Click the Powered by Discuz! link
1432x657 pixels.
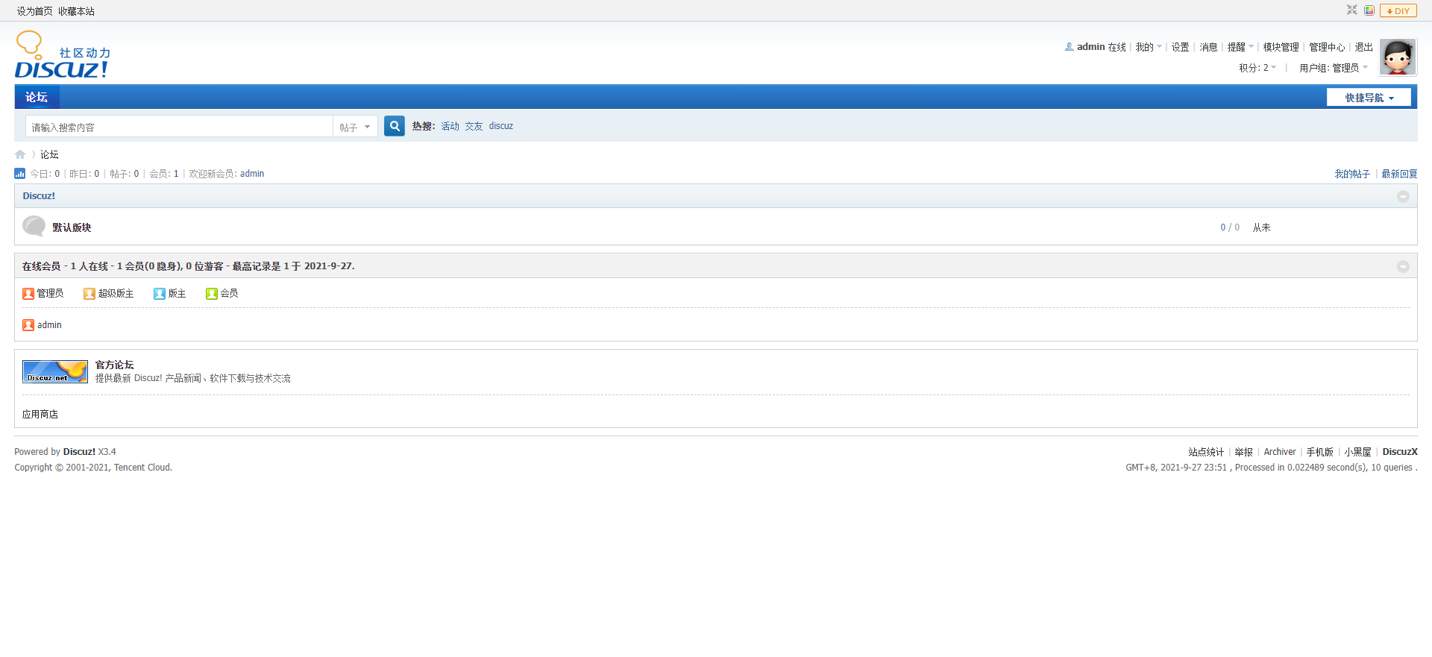point(79,452)
